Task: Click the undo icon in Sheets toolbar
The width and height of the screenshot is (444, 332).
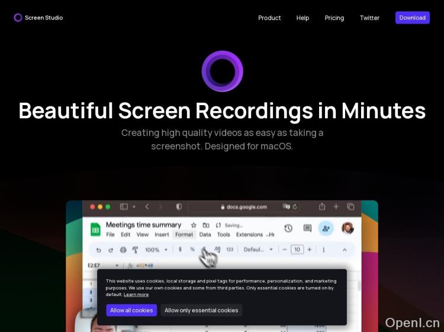Action: (x=98, y=250)
